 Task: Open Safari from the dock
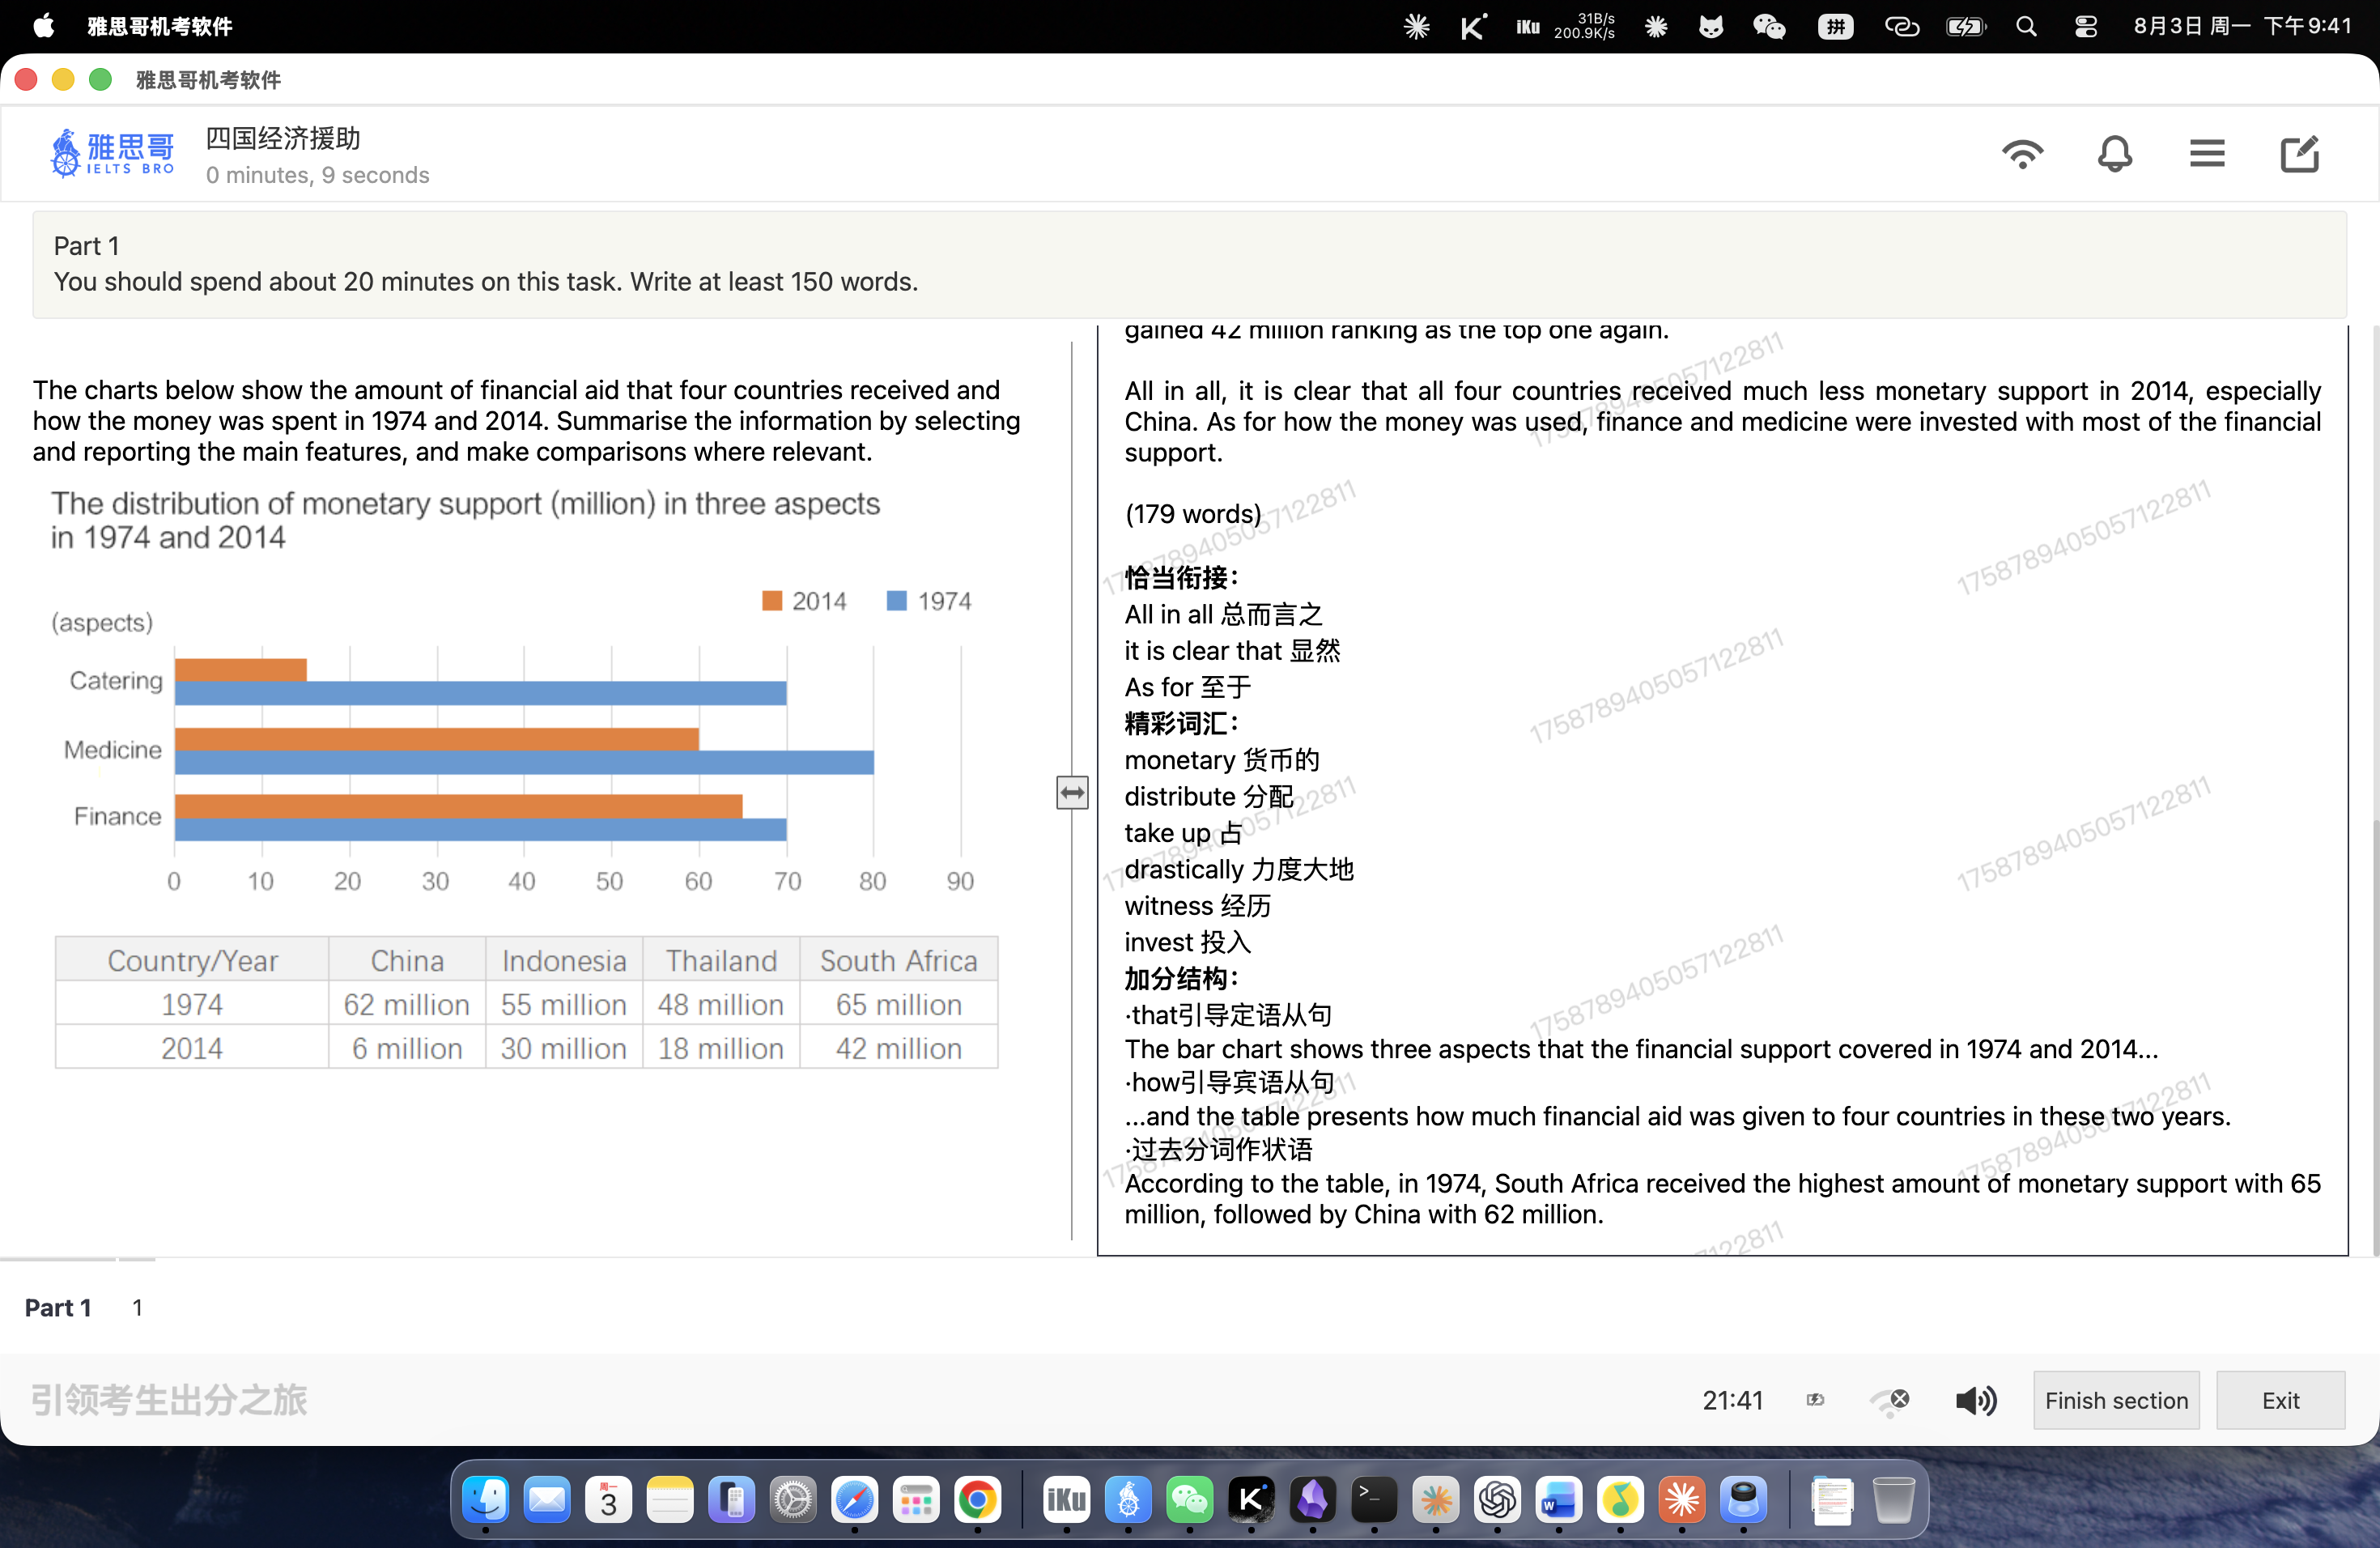(854, 1499)
